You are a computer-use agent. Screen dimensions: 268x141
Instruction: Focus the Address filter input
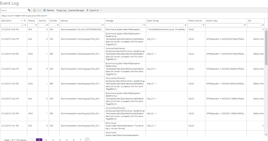(x=81, y=25)
